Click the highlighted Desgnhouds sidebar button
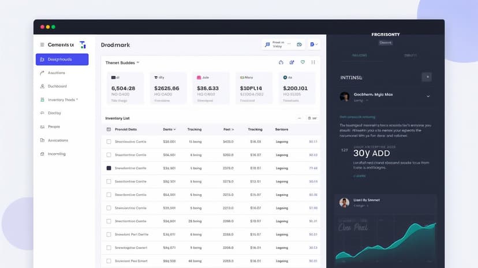478x268 pixels. click(x=62, y=59)
